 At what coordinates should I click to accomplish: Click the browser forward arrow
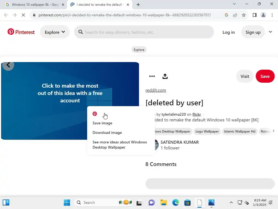(15, 15)
